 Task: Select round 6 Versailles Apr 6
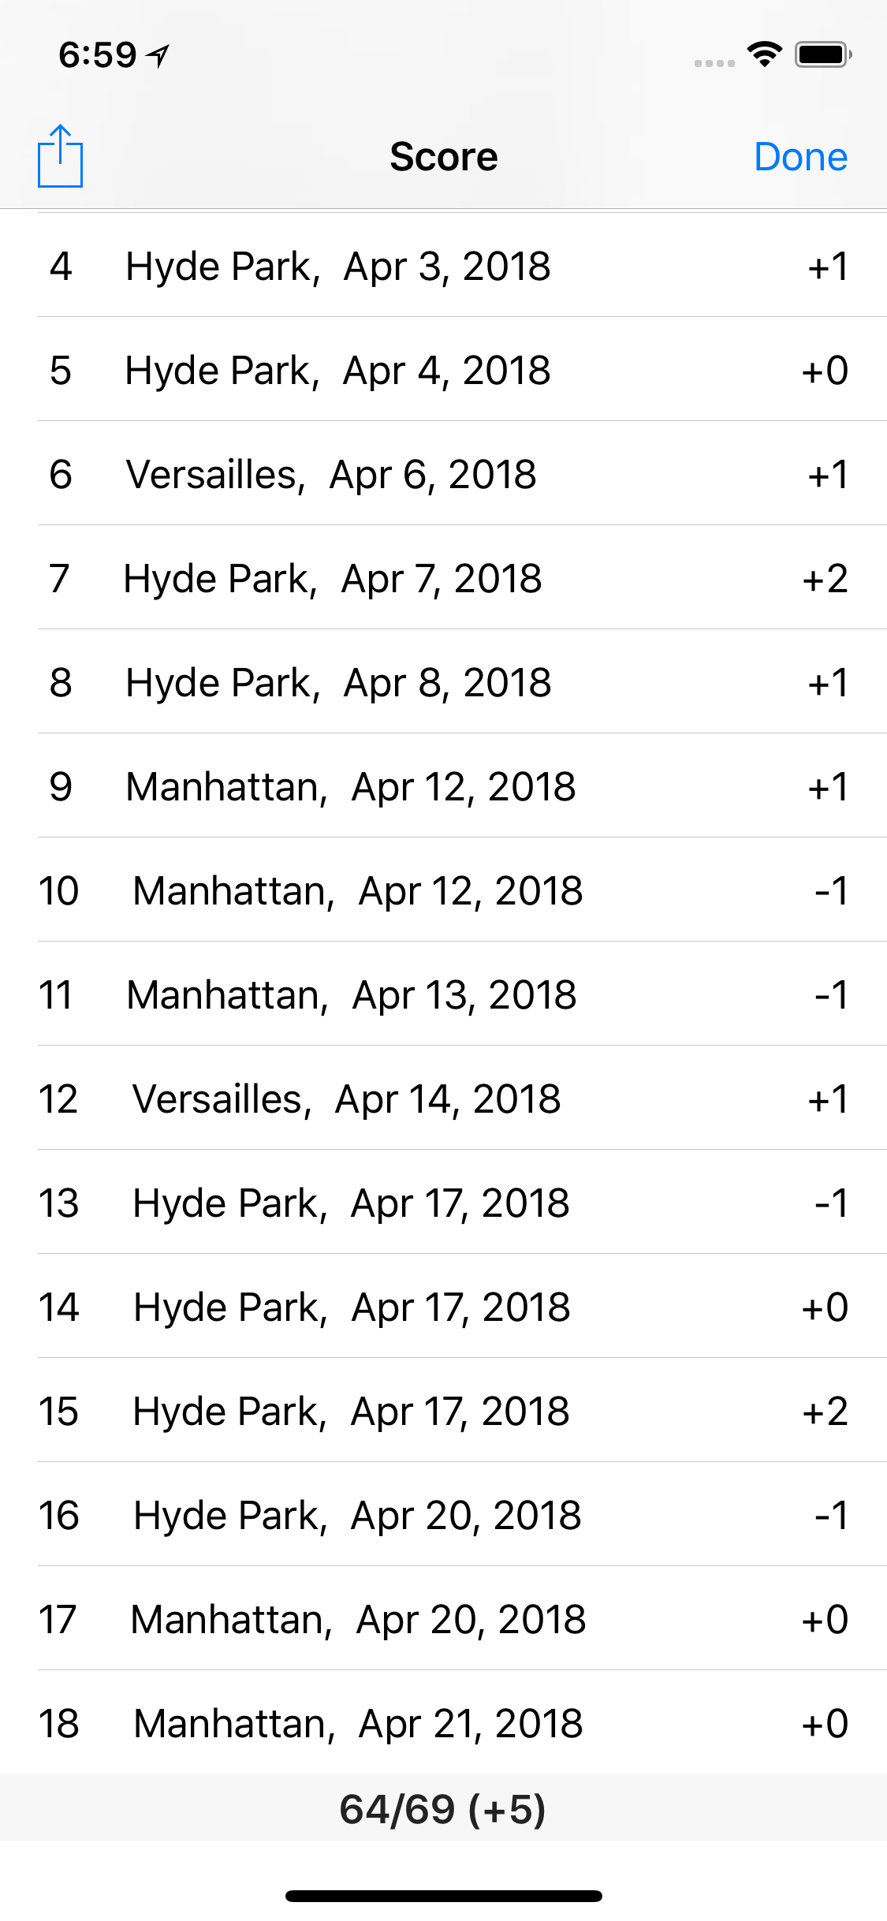click(443, 475)
